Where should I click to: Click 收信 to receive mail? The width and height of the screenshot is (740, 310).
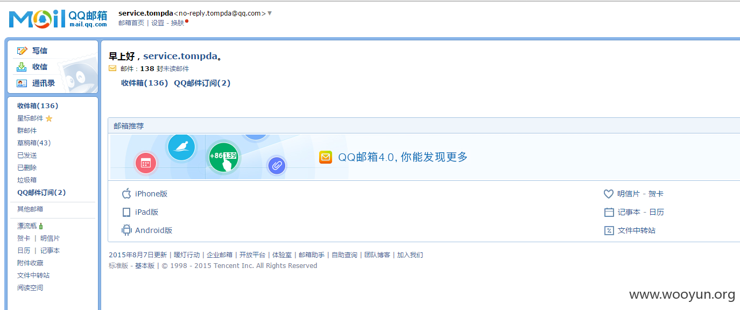click(x=40, y=67)
